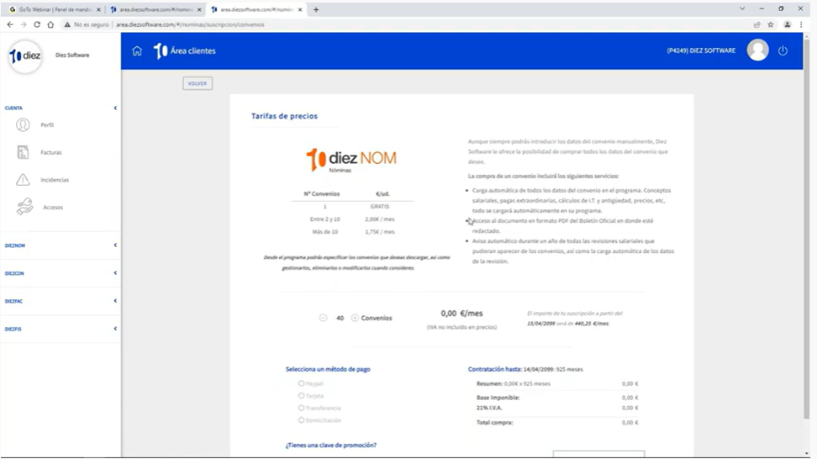Click the diez NOM Nóminas logo
The width and height of the screenshot is (817, 459).
tap(351, 160)
